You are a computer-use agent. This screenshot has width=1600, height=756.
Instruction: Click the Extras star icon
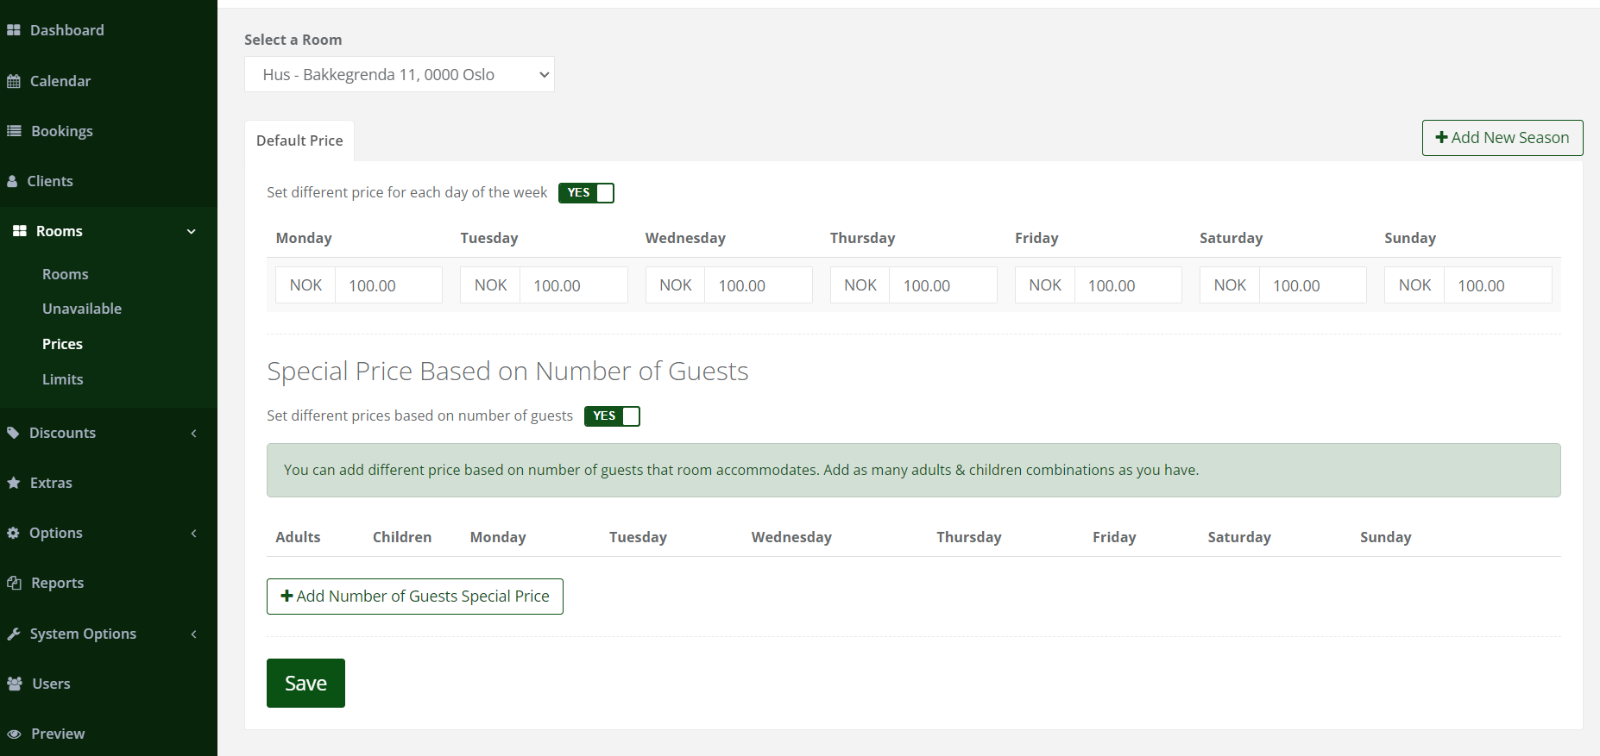tap(14, 483)
